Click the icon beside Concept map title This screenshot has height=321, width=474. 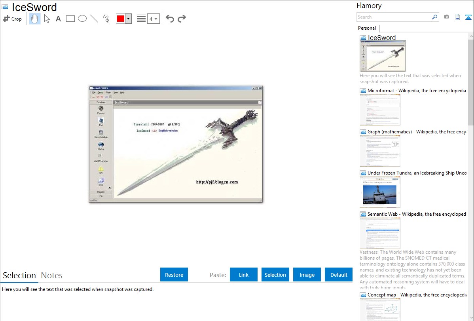point(363,295)
